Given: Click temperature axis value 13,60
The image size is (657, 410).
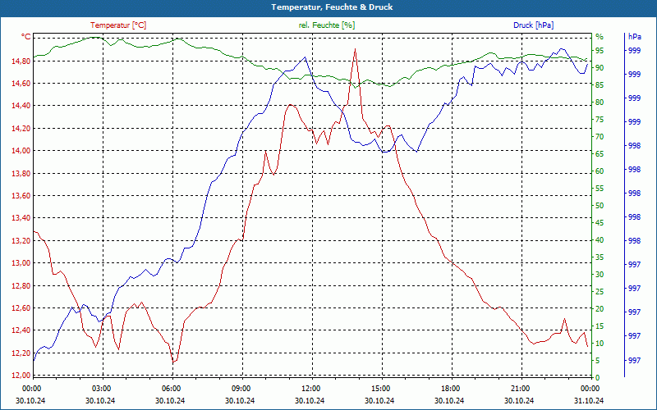Looking at the screenshot, I should pos(21,196).
